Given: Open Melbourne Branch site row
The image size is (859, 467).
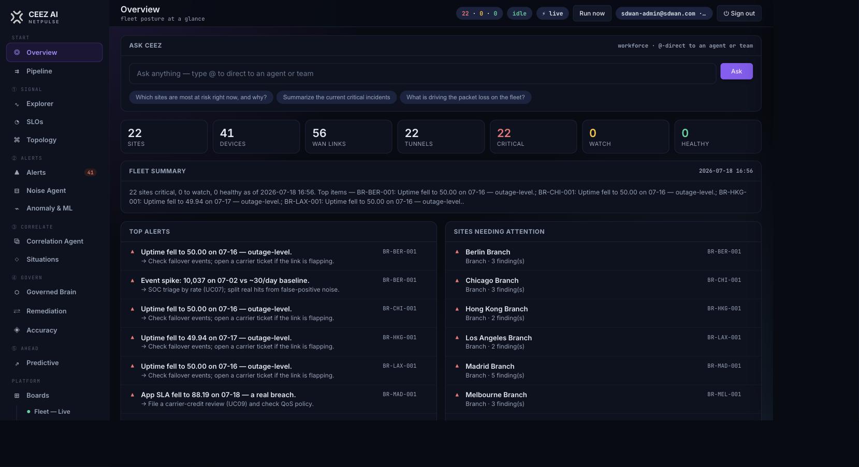Looking at the screenshot, I should [x=603, y=399].
